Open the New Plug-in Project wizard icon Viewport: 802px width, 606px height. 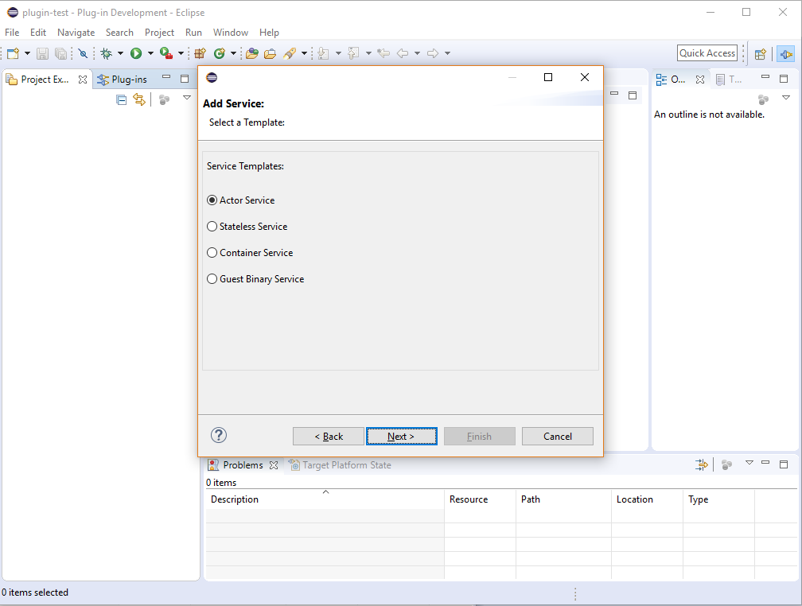(199, 52)
